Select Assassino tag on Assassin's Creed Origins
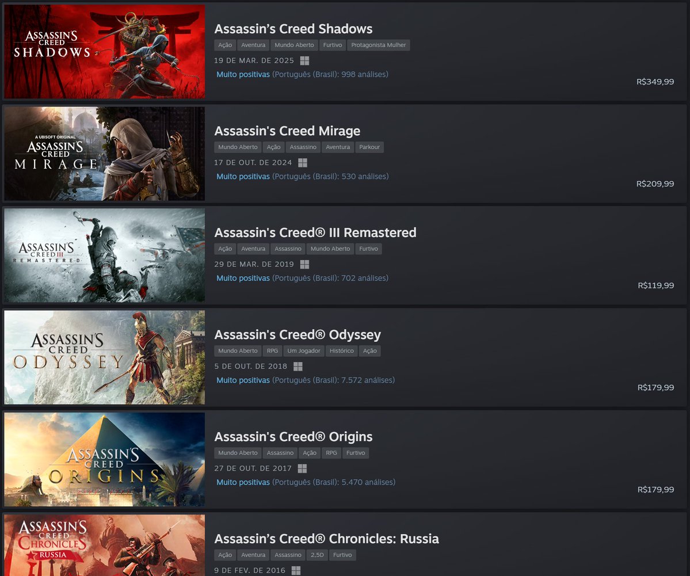 tap(280, 453)
